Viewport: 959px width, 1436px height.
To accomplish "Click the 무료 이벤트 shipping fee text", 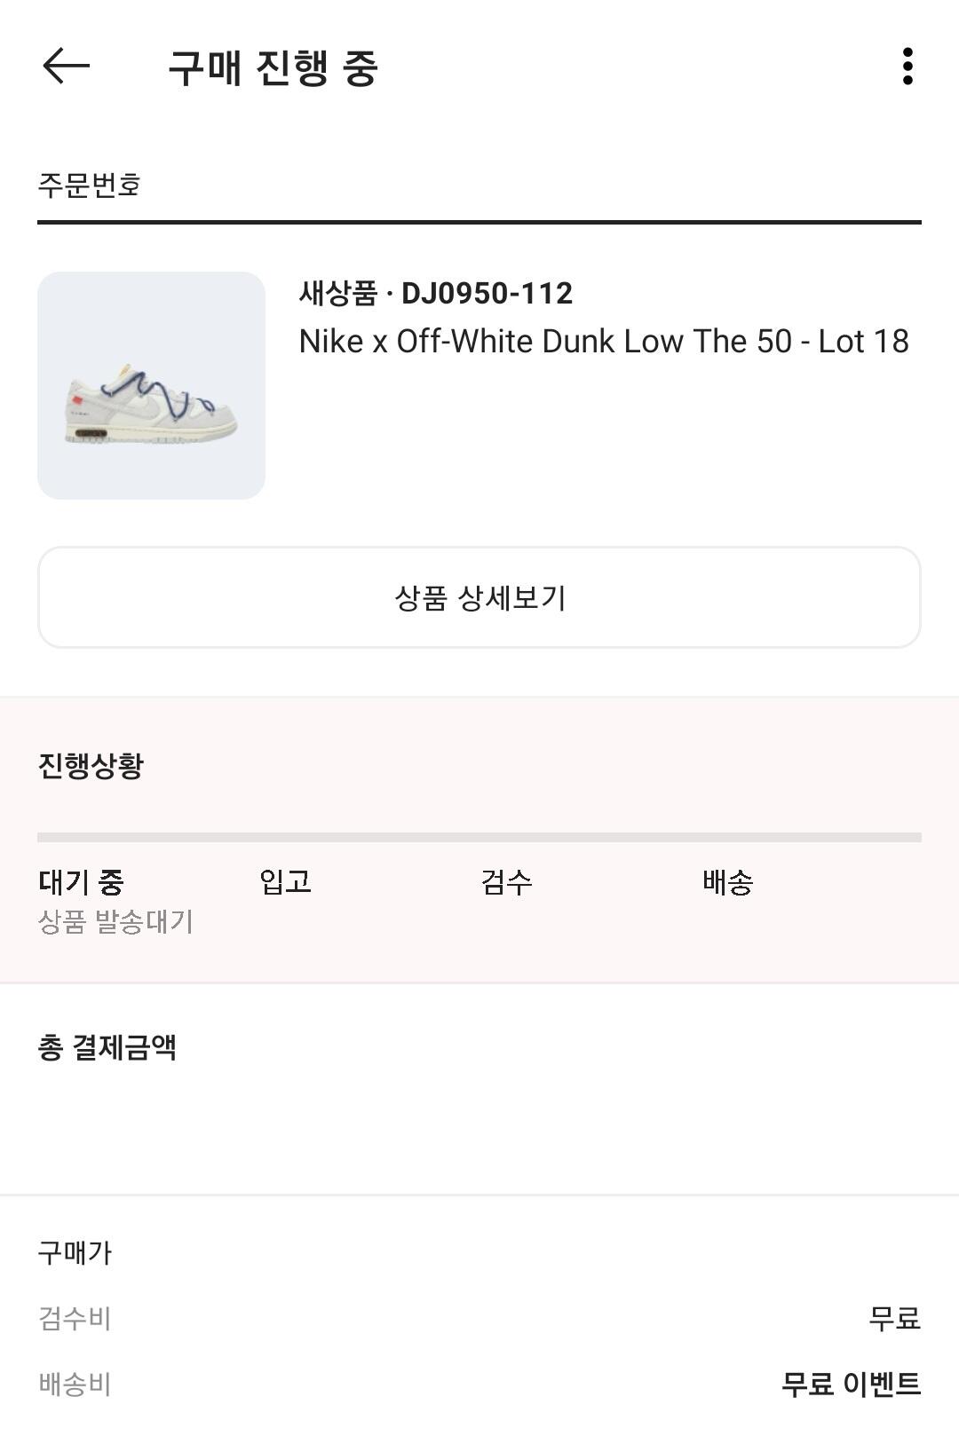I will click(851, 1384).
